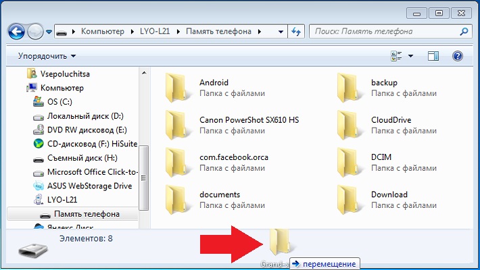Select the CloudDrive folder
This screenshot has height=270, width=480.
click(x=391, y=120)
